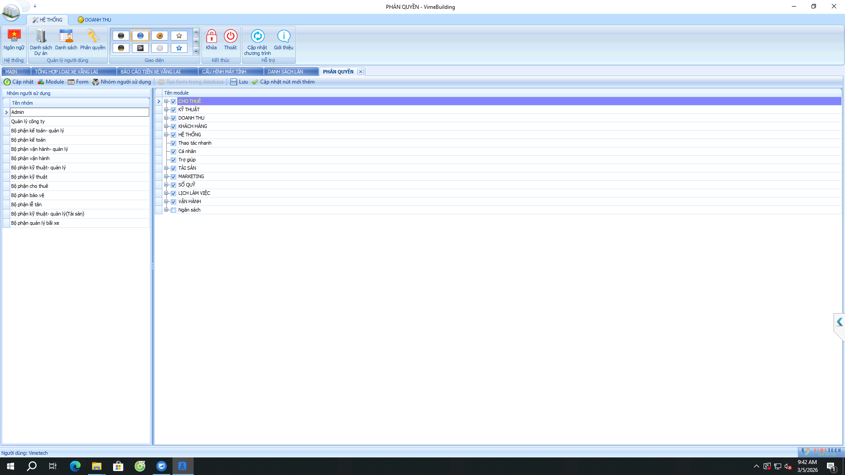Open the CẤU HÌNH MÁY TÍNH tab
Image resolution: width=845 pixels, height=475 pixels.
[x=224, y=72]
